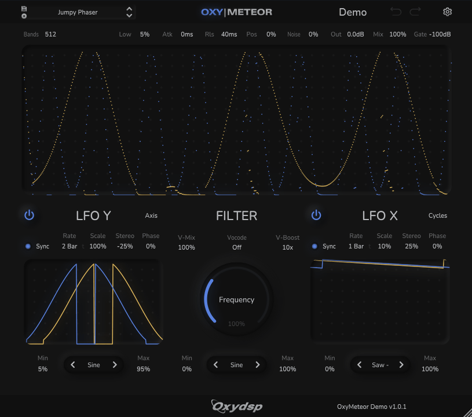The image size is (472, 417).
Task: Click LFO Y Stereo value -25%
Action: click(125, 246)
